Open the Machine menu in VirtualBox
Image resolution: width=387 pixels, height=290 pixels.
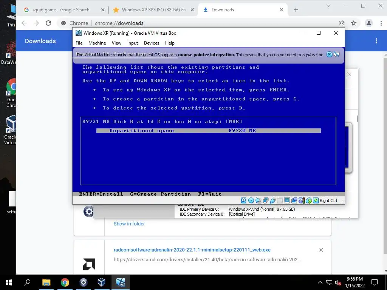click(x=97, y=43)
